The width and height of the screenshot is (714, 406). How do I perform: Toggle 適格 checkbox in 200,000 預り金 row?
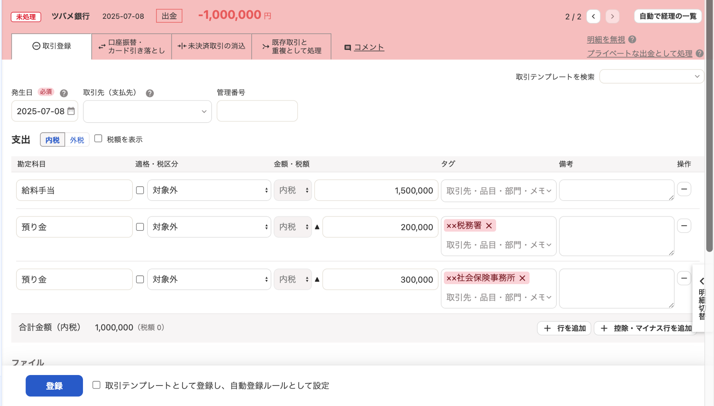click(x=140, y=227)
